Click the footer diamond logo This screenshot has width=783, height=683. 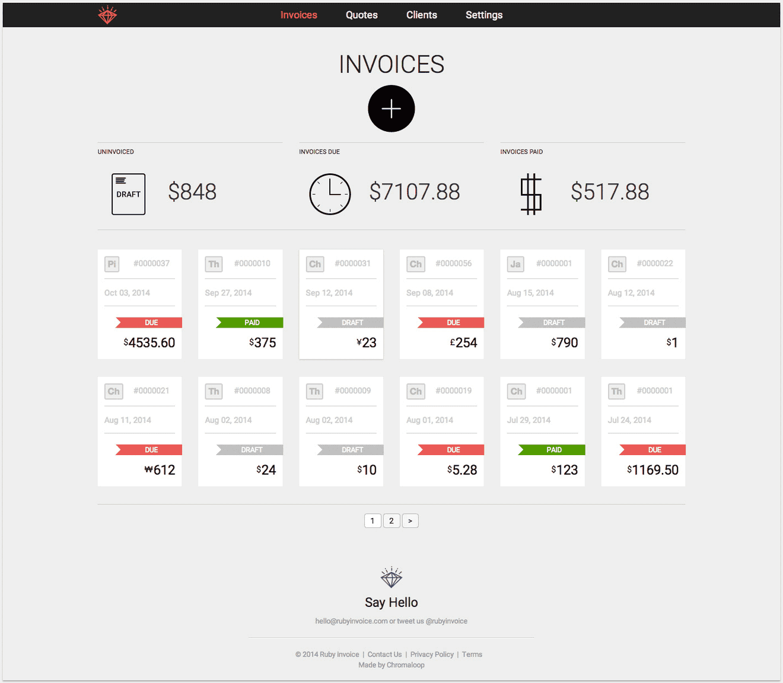[391, 577]
